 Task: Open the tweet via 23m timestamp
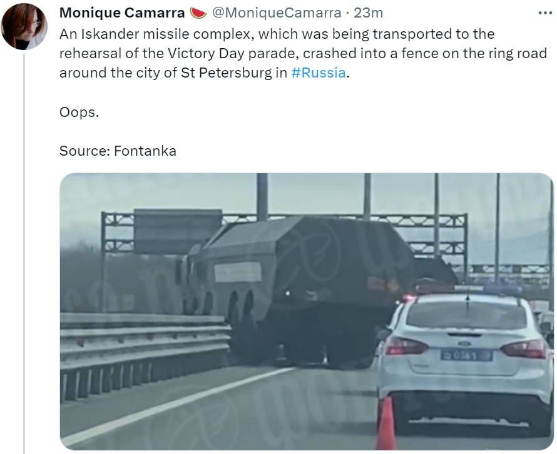tap(369, 13)
